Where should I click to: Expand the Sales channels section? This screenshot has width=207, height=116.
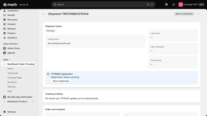[11, 44]
